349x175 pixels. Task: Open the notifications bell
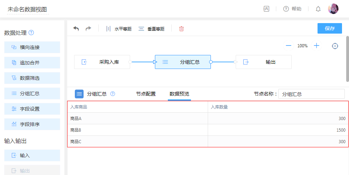click(x=318, y=9)
